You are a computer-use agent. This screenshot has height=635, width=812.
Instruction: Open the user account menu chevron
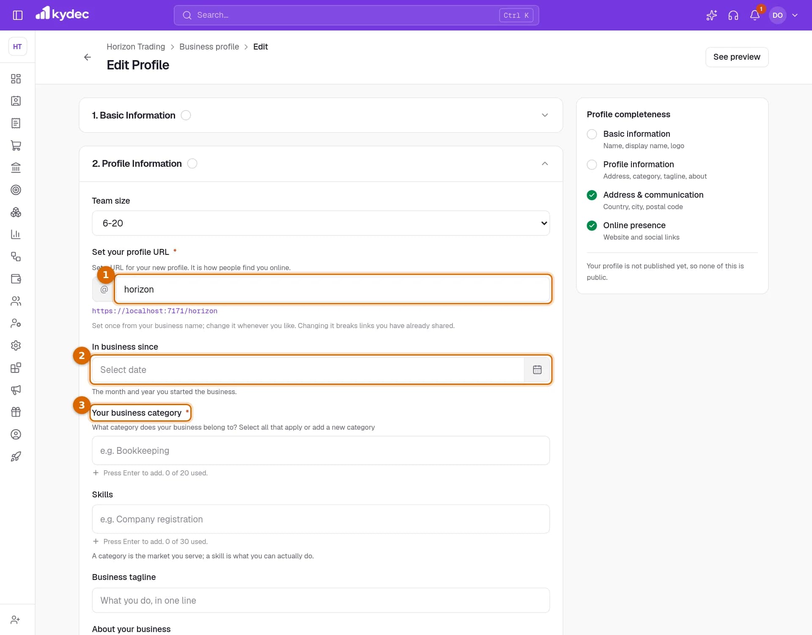point(795,15)
